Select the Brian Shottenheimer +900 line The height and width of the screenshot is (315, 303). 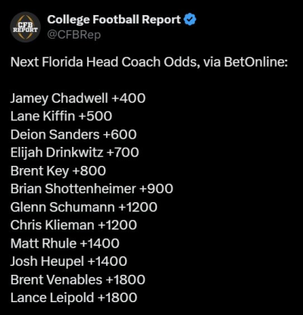click(92, 189)
